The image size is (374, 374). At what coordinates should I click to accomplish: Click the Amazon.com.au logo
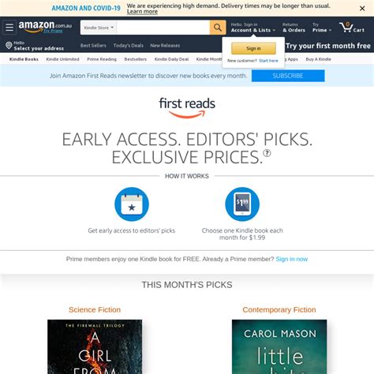click(x=45, y=26)
